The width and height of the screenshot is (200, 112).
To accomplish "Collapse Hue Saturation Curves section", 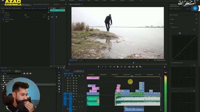I will pyautogui.click(x=170, y=63).
